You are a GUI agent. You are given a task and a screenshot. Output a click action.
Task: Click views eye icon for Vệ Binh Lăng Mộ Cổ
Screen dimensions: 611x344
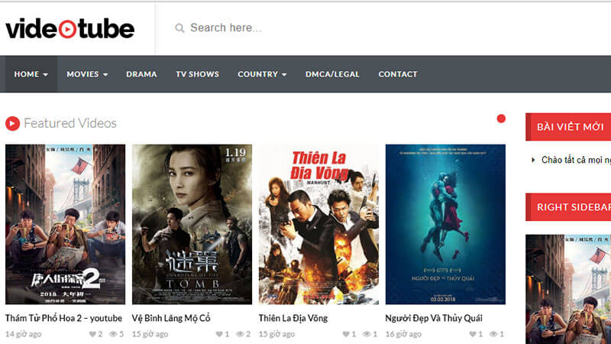[240, 334]
